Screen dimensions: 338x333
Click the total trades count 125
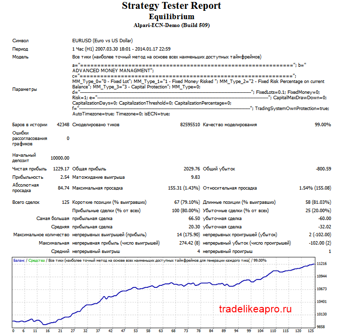tap(65, 202)
